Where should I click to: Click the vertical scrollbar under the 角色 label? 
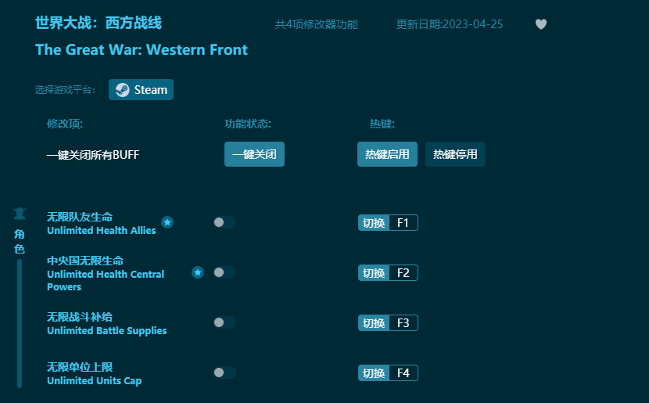coord(20,322)
